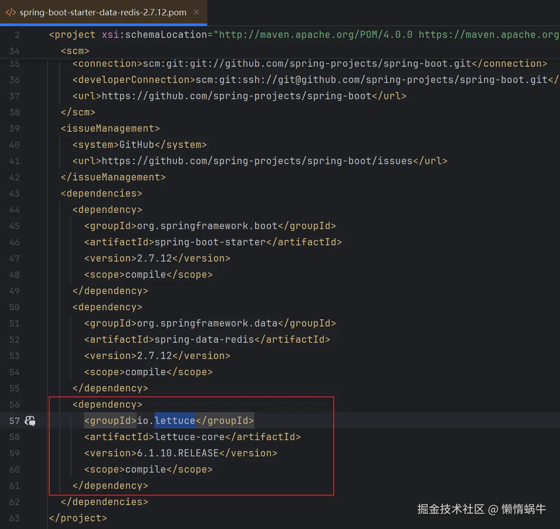560x529 pixels.
Task: Click version 2.7.12 on line 47
Action: (157, 258)
